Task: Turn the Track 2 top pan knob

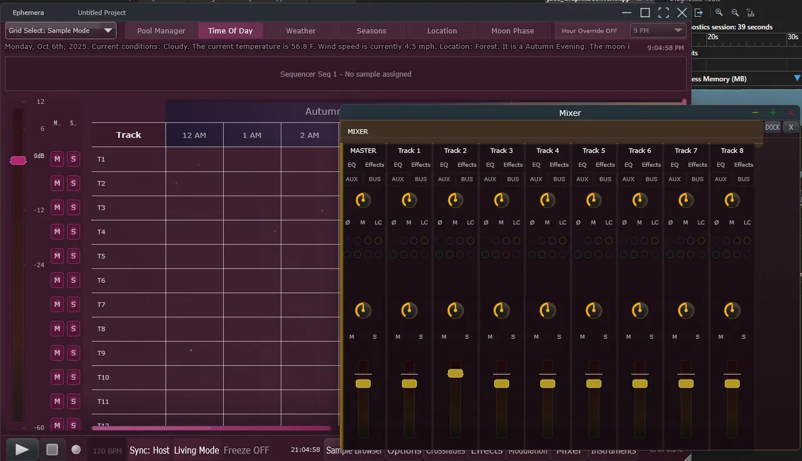Action: coord(456,200)
